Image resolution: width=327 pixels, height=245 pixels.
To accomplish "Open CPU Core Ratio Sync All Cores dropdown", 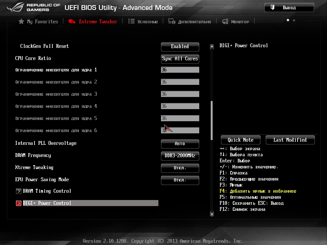I will point(180,59).
